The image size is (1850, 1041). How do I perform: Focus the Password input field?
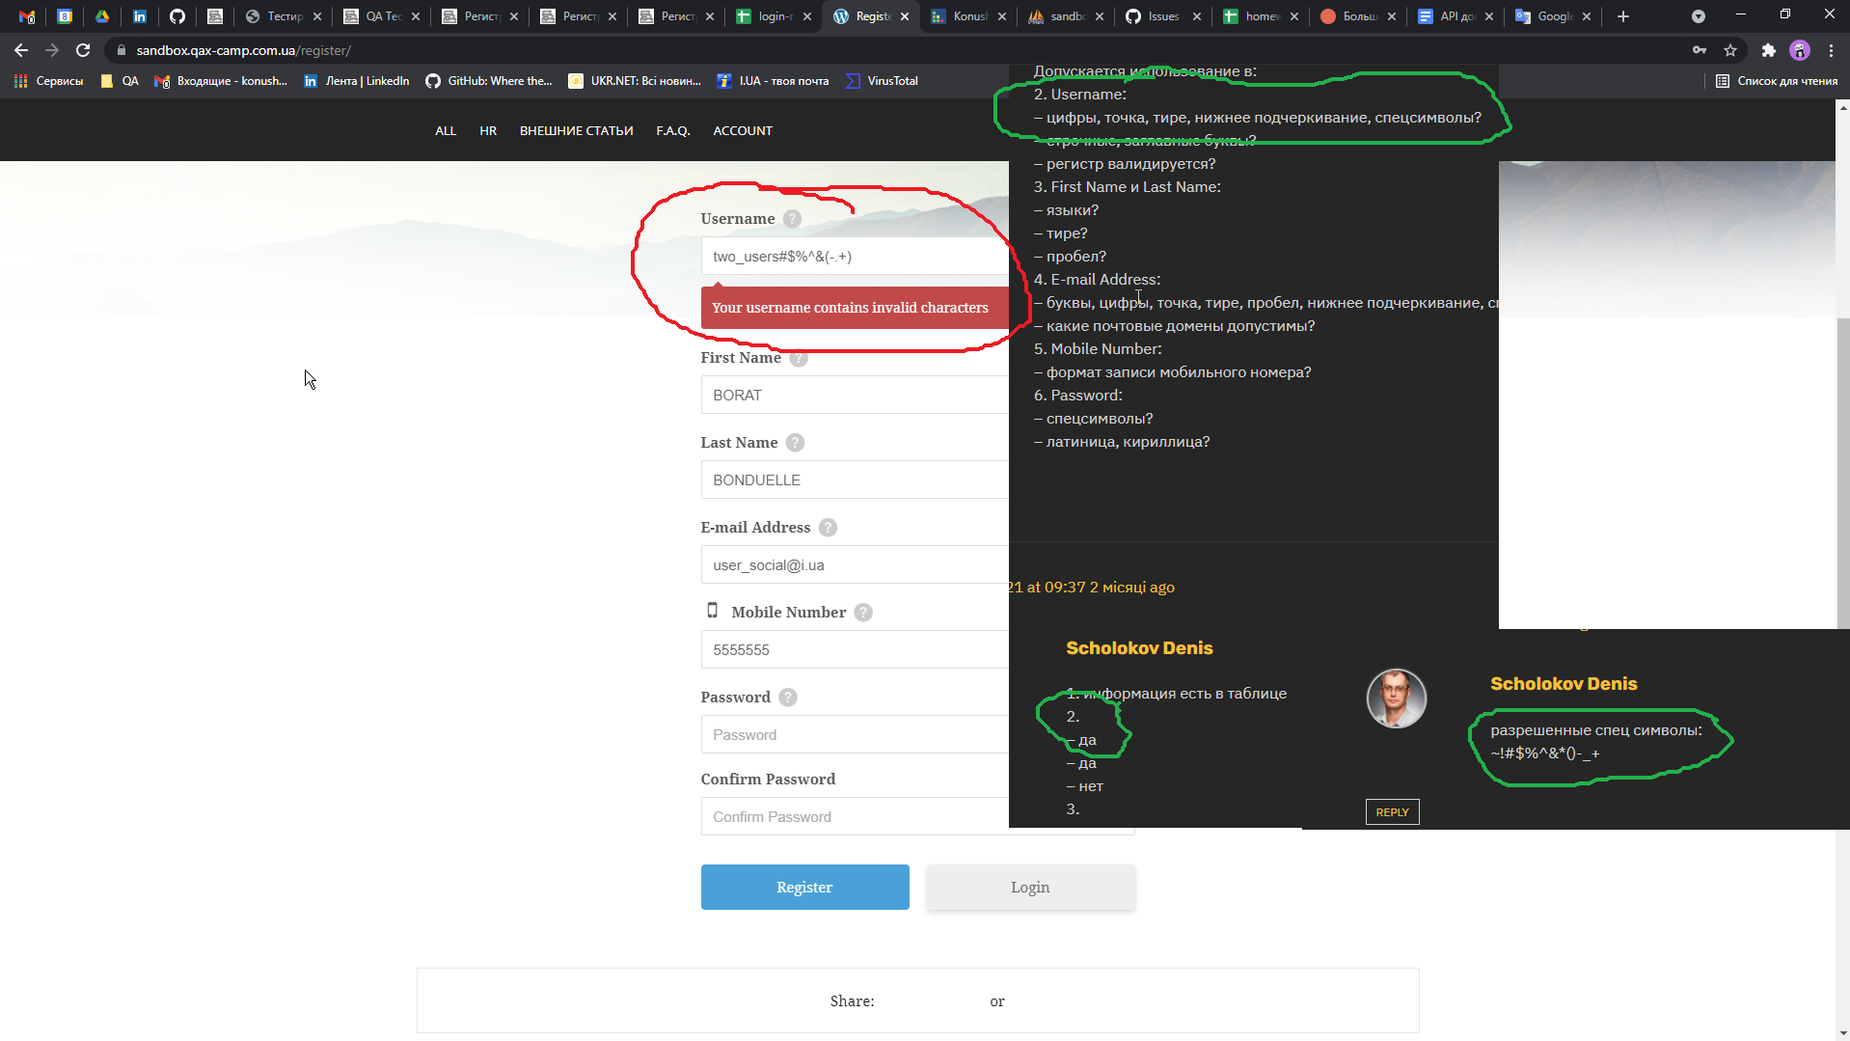pos(855,735)
